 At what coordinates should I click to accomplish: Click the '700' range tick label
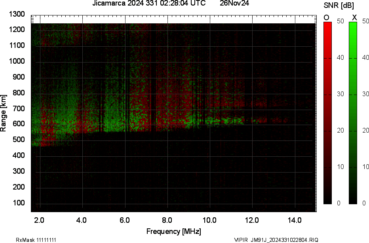[x=19, y=108]
